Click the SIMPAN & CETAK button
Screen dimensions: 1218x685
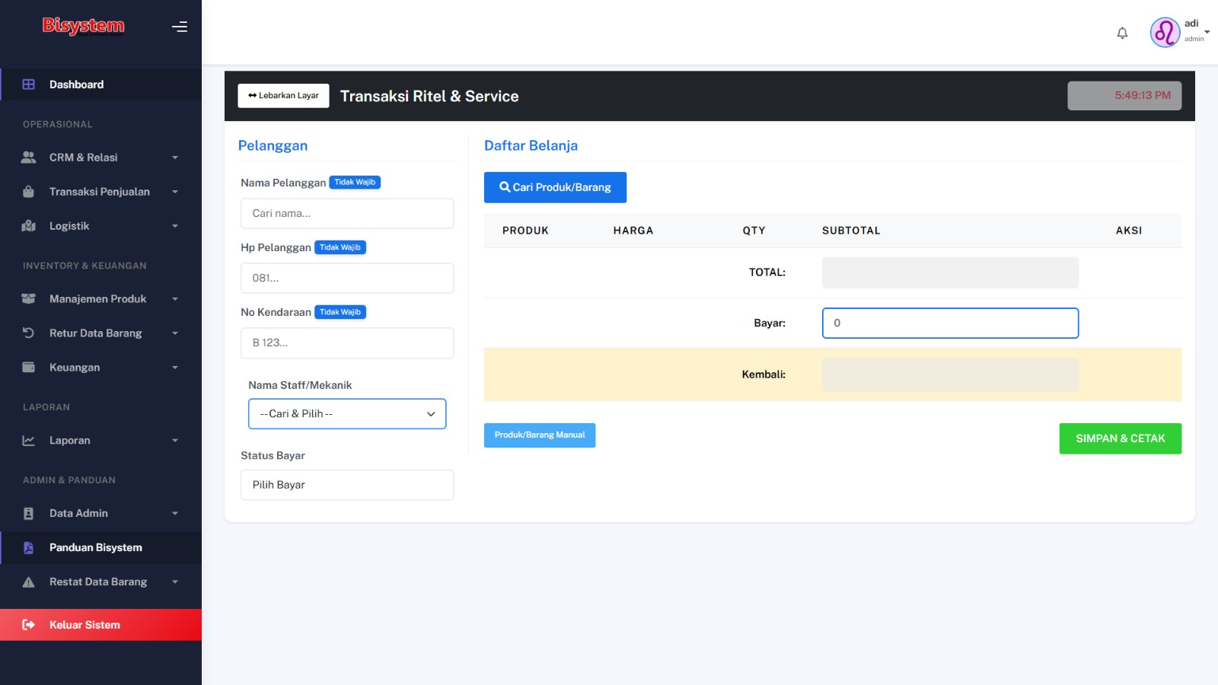pos(1121,438)
